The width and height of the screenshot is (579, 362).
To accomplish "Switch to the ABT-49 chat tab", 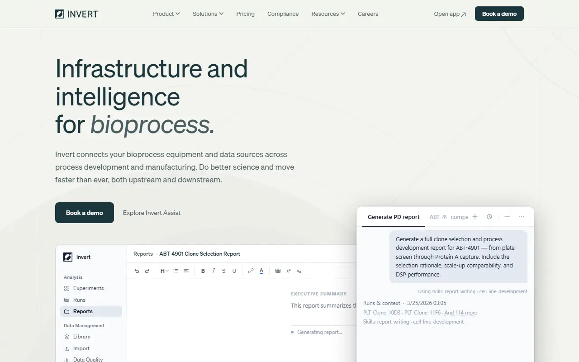I will click(x=438, y=217).
